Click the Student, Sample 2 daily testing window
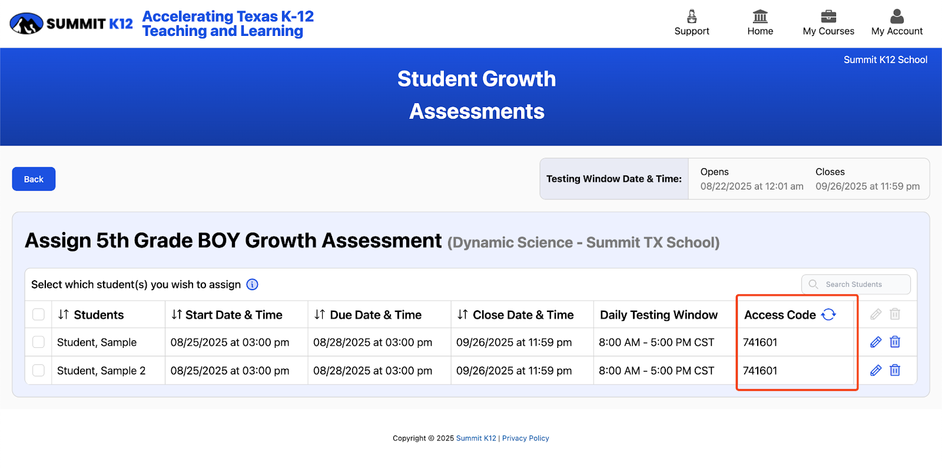 [x=656, y=370]
